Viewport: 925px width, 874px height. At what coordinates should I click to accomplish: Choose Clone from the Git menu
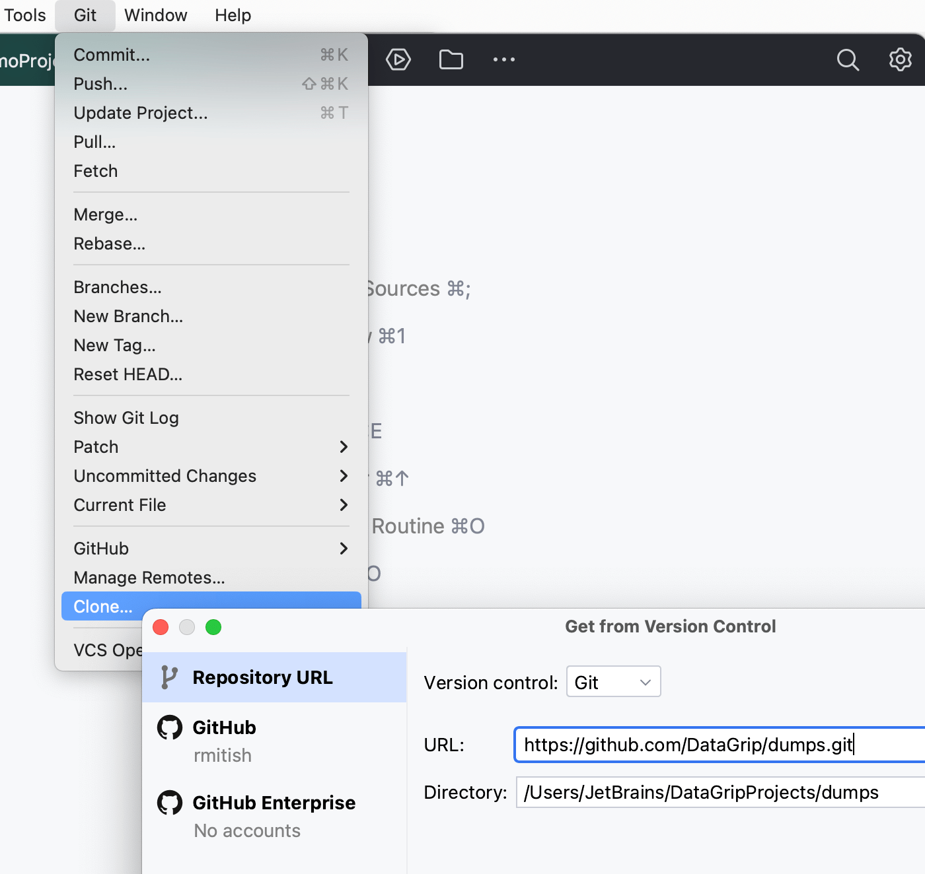102,606
